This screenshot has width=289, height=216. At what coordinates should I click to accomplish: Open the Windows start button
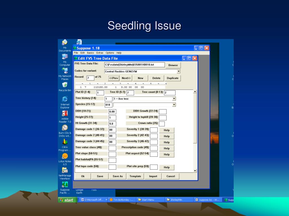click(67, 200)
